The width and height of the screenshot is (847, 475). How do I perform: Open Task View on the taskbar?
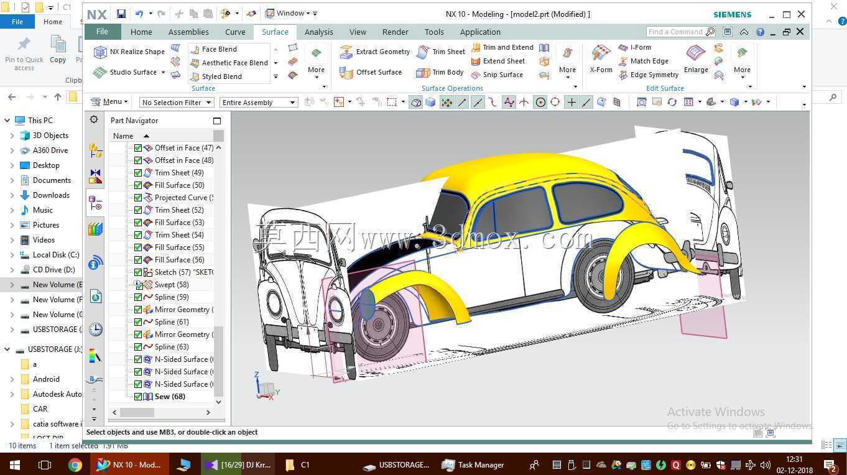pyautogui.click(x=45, y=464)
